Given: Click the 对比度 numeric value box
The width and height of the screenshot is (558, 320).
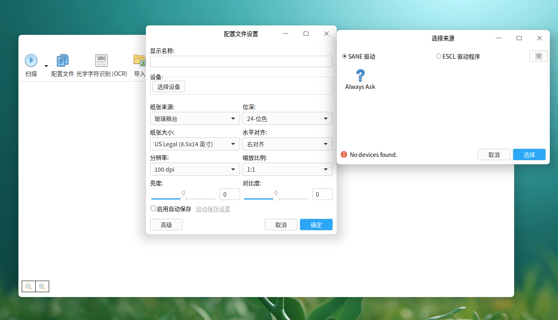Looking at the screenshot, I should coord(322,194).
